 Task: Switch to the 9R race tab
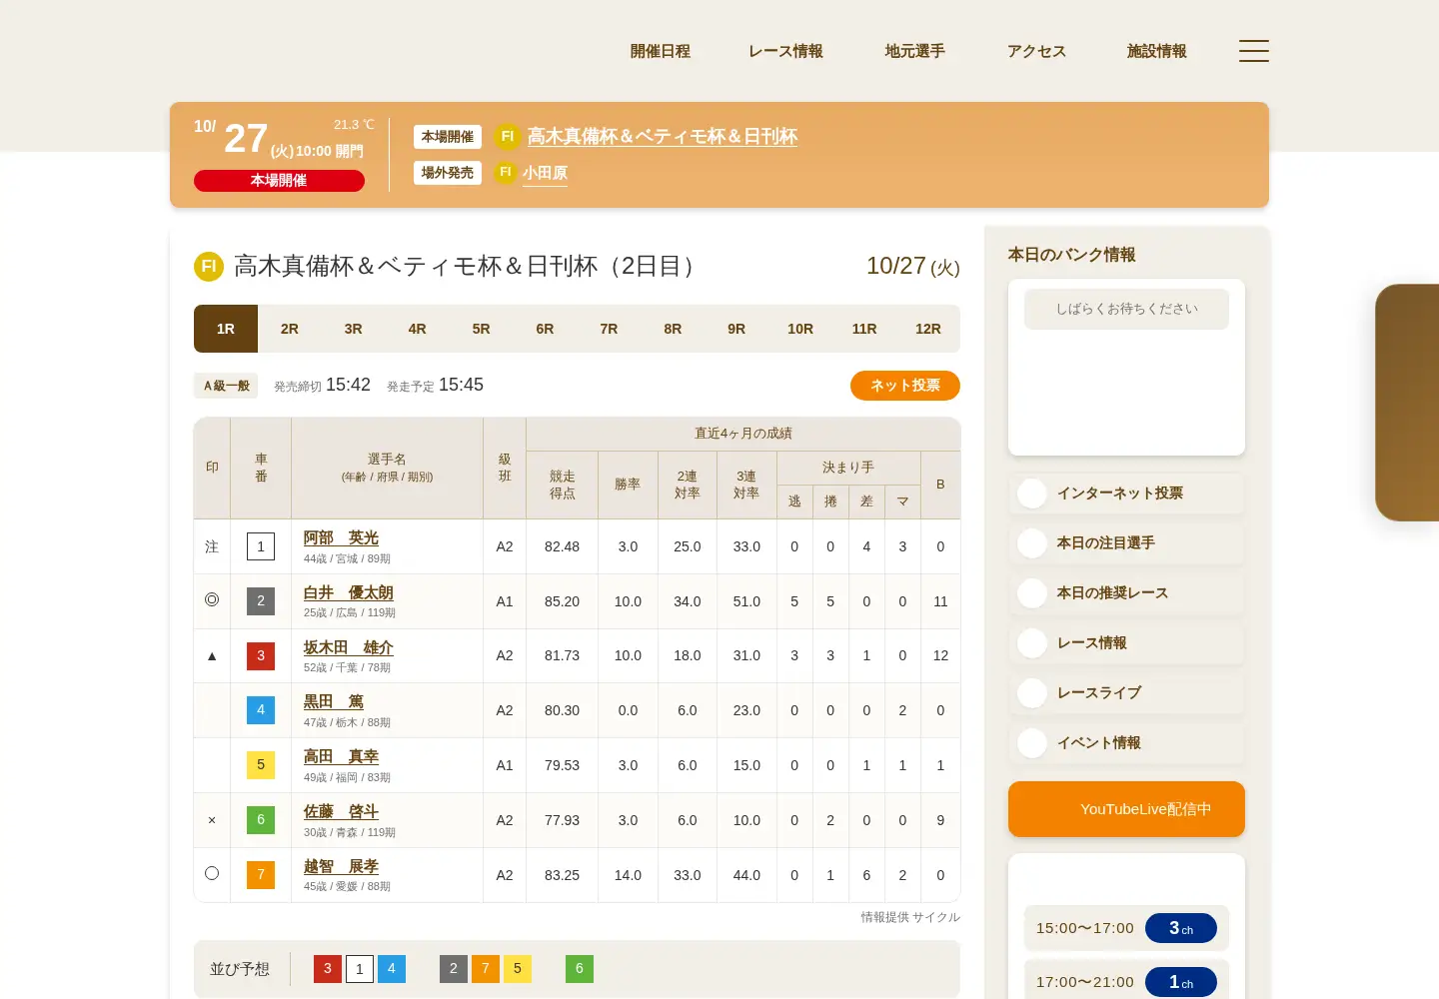(x=736, y=329)
